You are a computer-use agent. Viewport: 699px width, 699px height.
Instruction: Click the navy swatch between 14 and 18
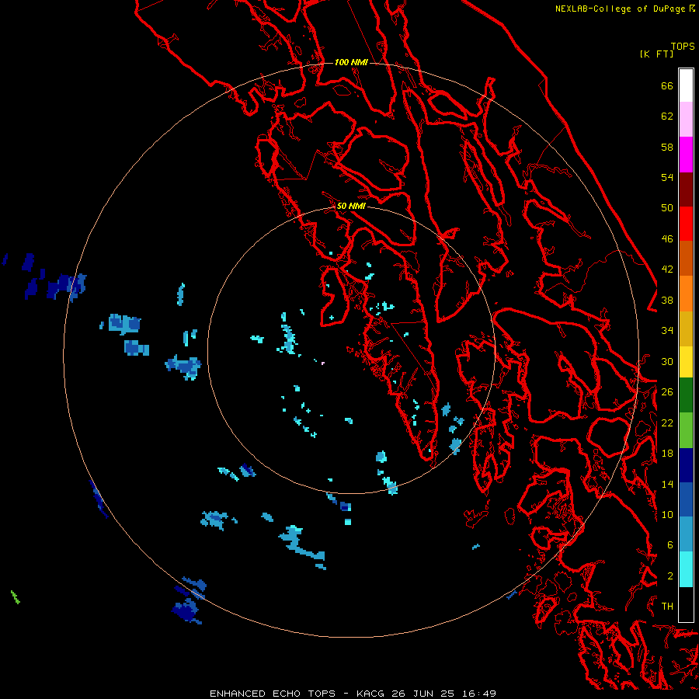tap(686, 465)
